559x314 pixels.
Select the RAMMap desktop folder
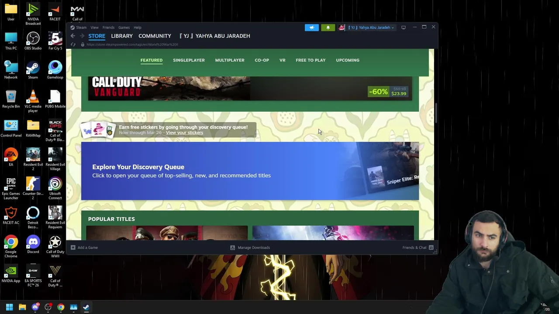[x=33, y=129]
